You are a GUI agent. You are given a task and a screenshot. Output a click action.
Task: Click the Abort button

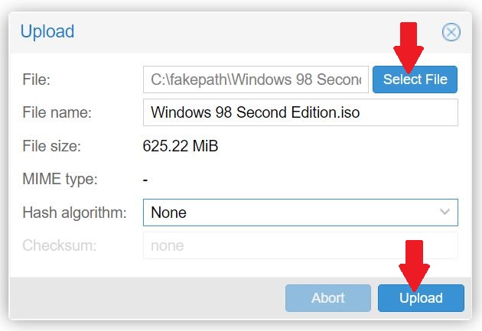tap(328, 298)
